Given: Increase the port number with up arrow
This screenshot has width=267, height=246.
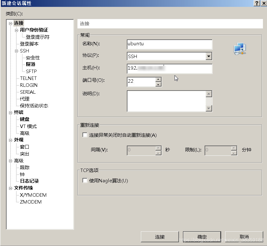Looking at the screenshot, I should (x=158, y=79).
